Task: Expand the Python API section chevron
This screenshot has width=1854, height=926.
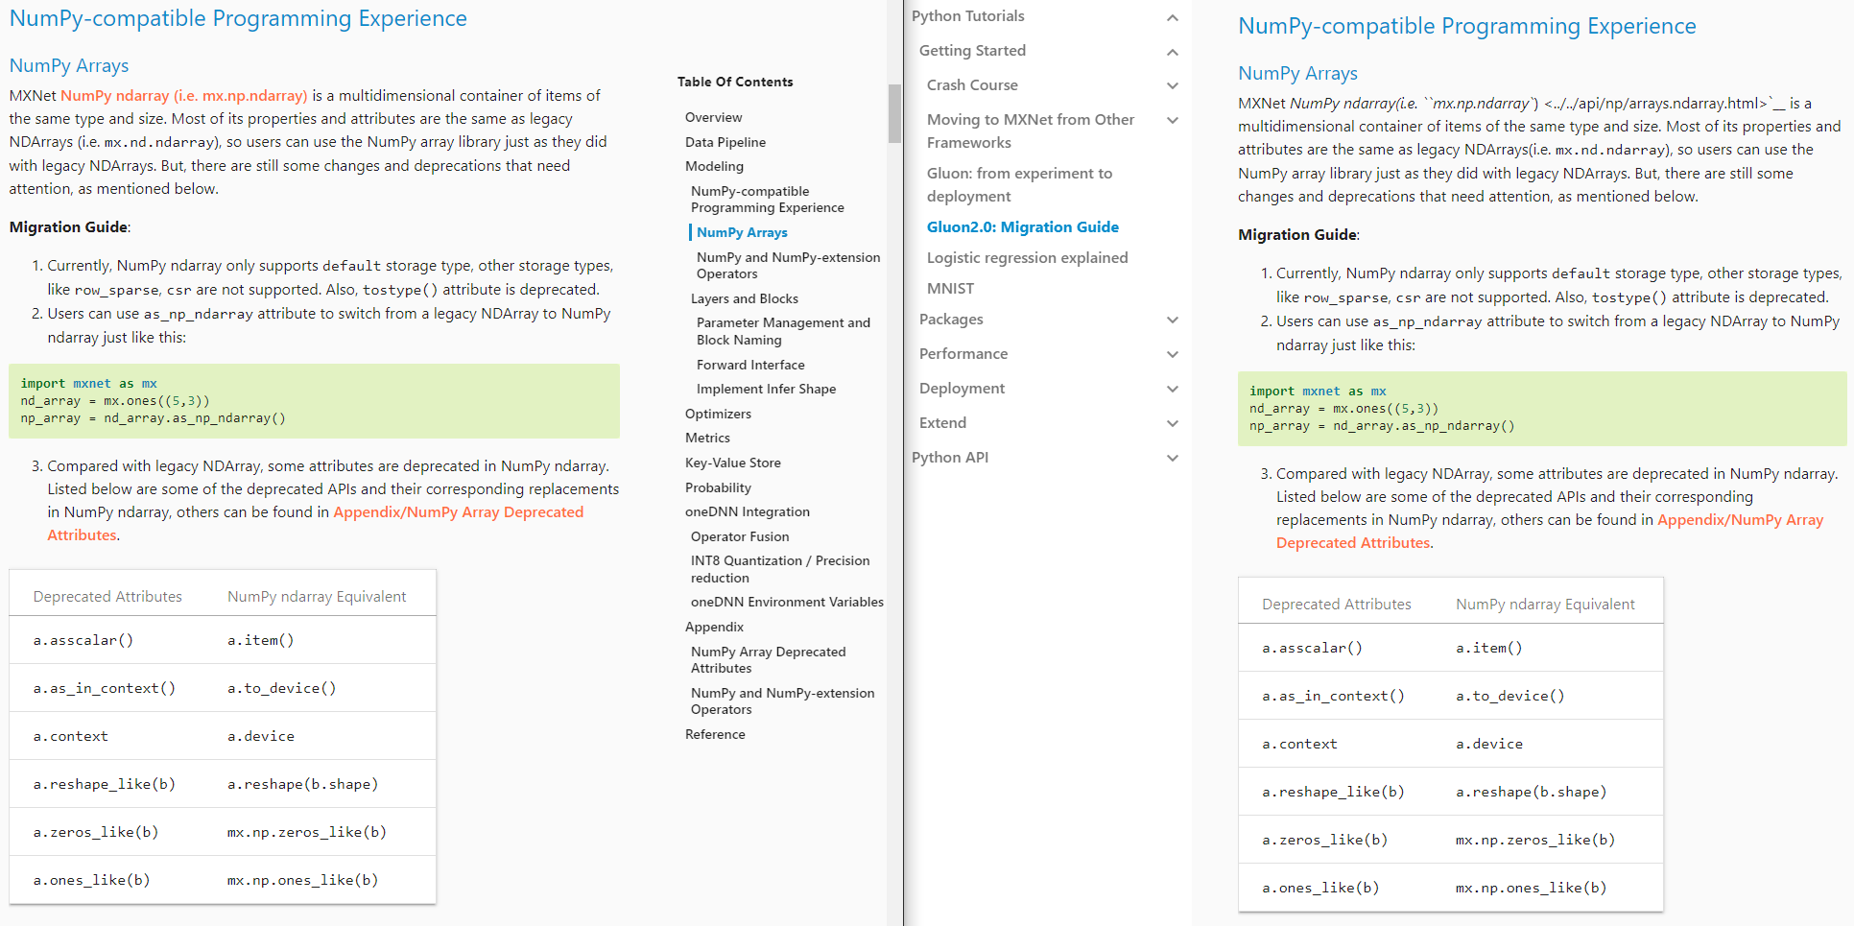Action: pyautogui.click(x=1172, y=459)
